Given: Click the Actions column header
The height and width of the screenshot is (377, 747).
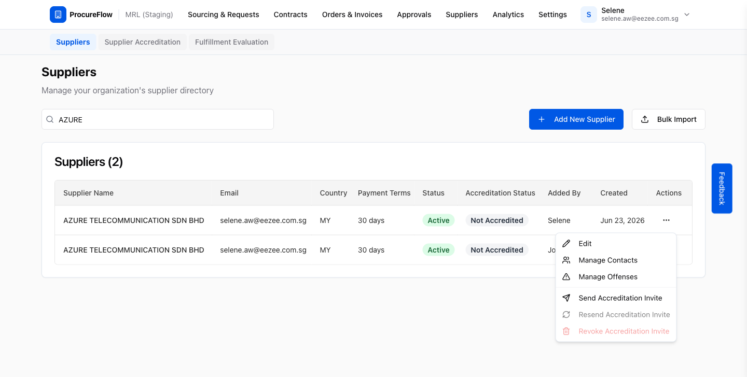Looking at the screenshot, I should click(x=669, y=193).
